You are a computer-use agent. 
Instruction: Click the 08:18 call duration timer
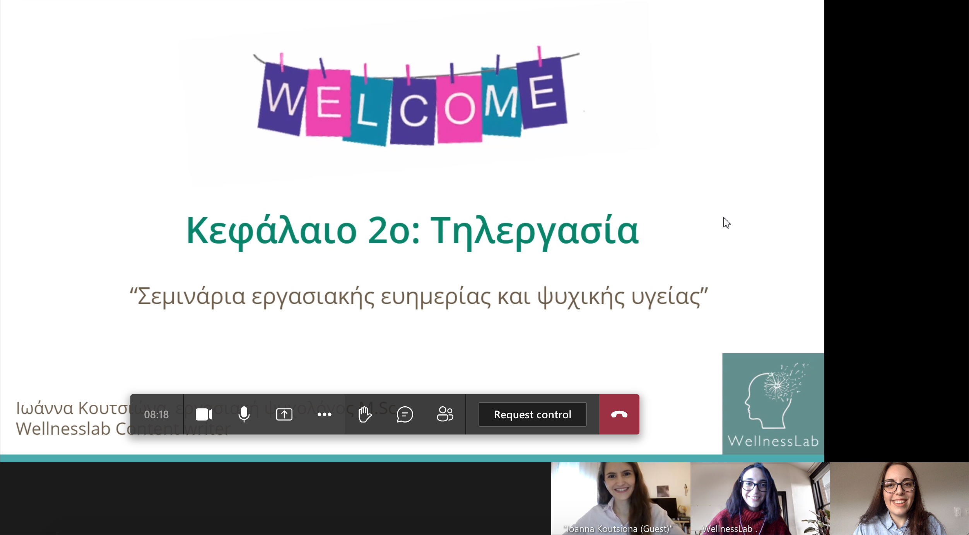156,414
